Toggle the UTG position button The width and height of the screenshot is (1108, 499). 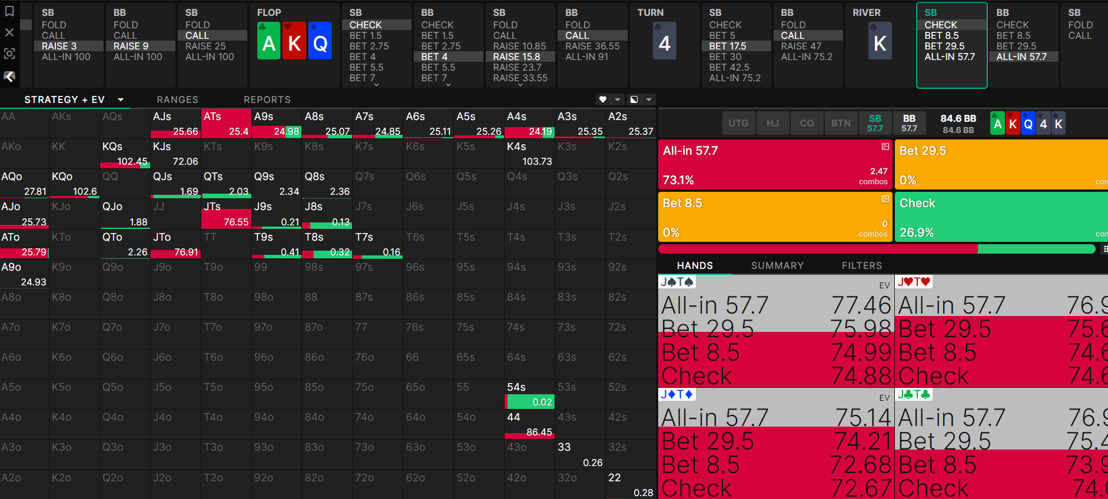[738, 123]
